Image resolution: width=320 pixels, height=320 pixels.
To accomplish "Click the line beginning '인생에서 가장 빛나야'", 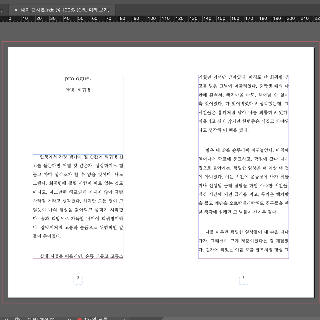I will (x=81, y=157).
